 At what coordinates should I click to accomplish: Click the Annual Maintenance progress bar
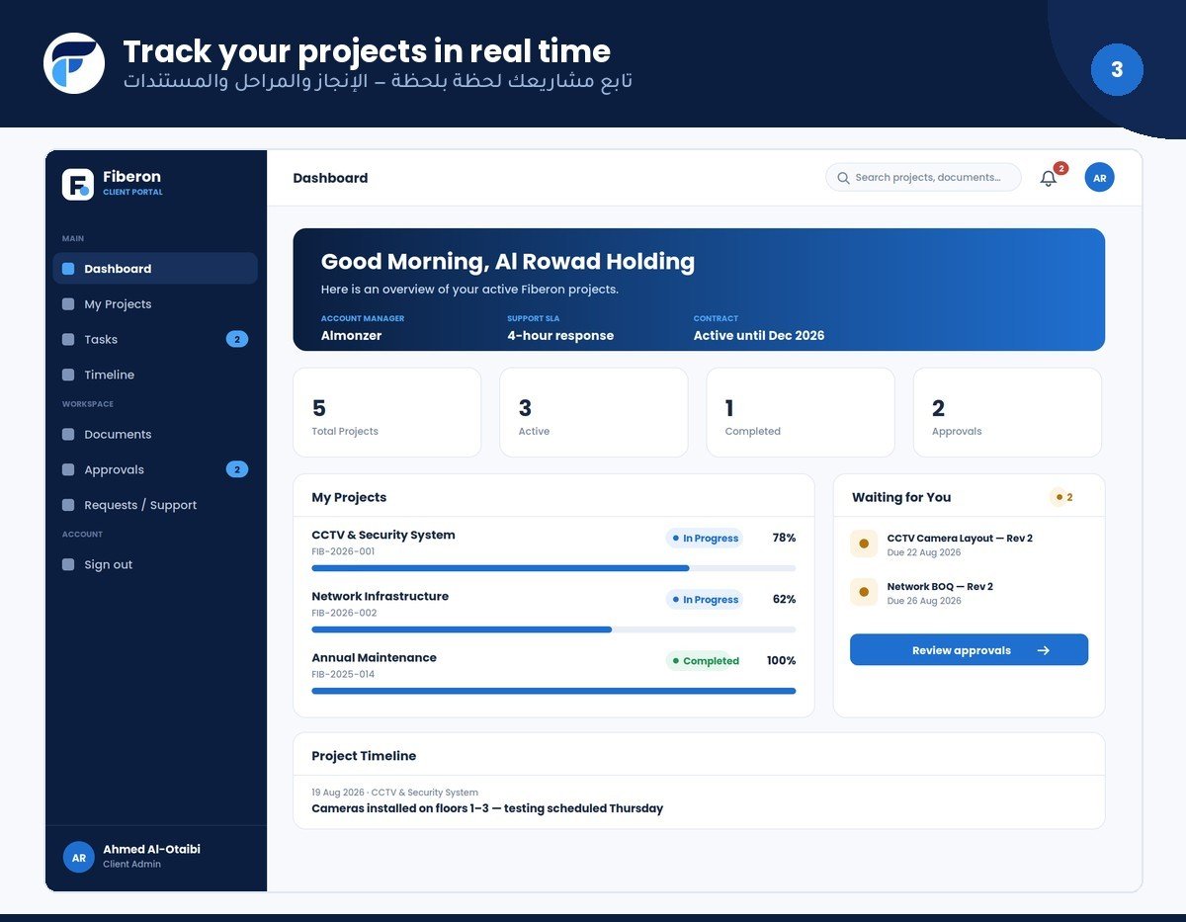pyautogui.click(x=553, y=691)
